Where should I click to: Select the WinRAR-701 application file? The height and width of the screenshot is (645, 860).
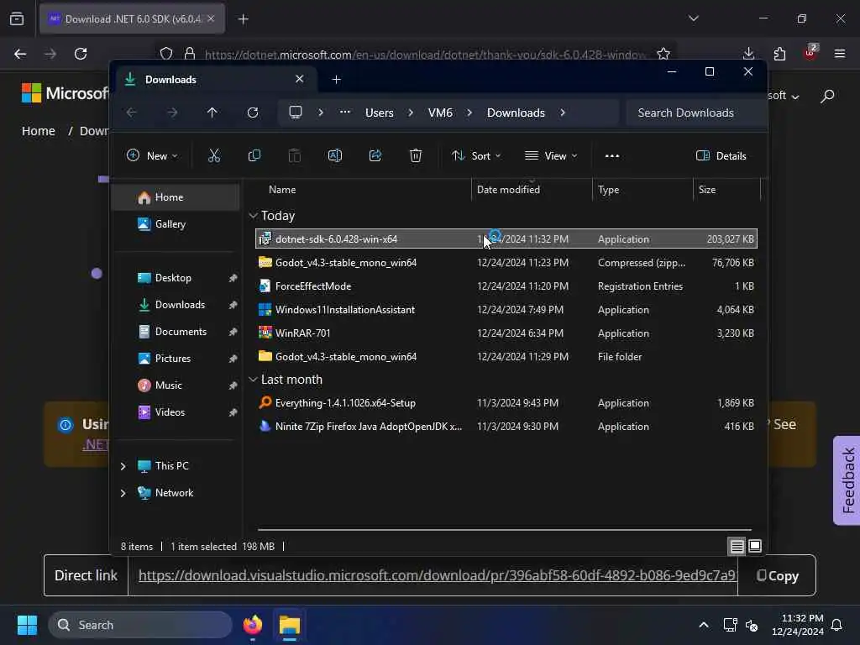[x=506, y=333]
